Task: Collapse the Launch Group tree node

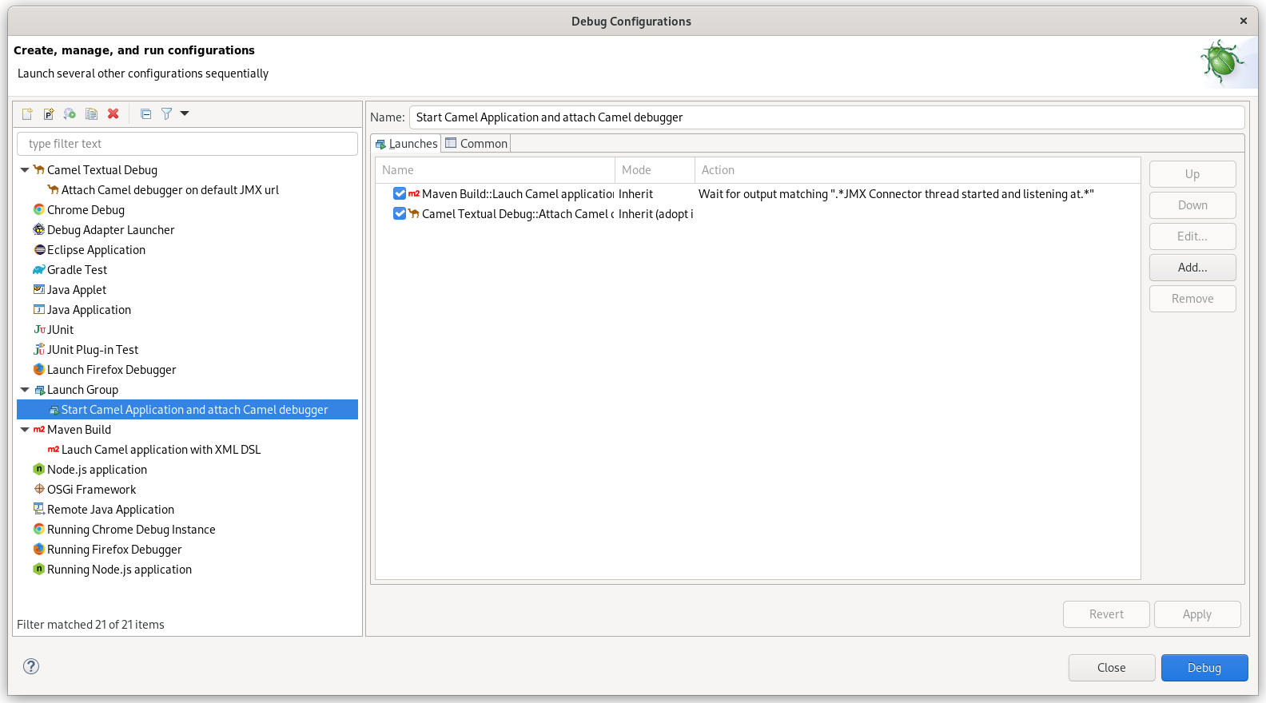Action: tap(25, 390)
